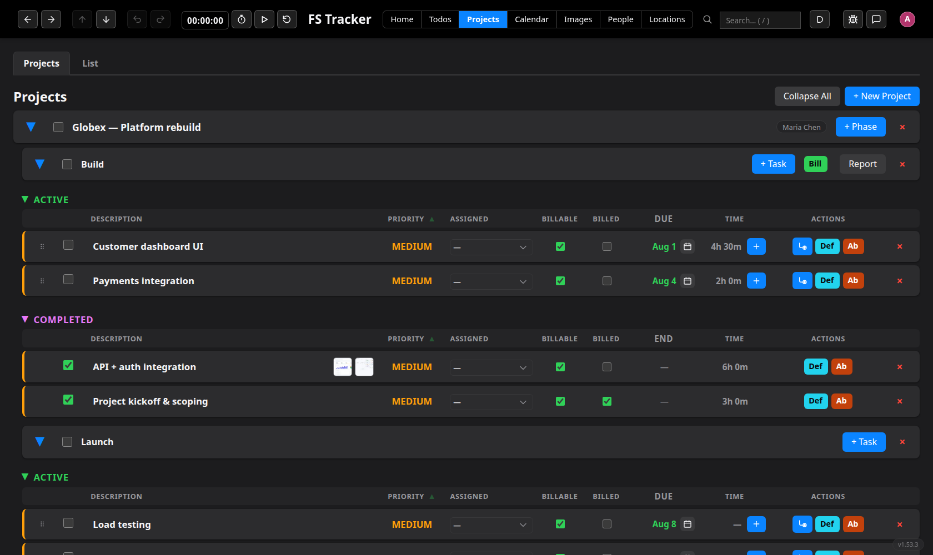This screenshot has height=555, width=933.
Task: Click the green Bill button
Action: click(815, 164)
